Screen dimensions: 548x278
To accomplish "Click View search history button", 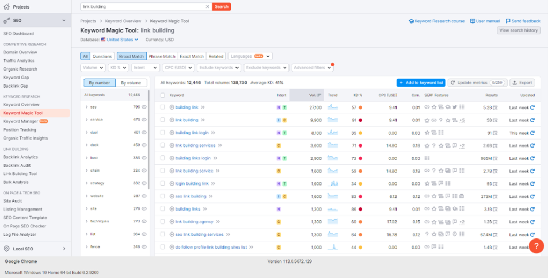I will (519, 30).
